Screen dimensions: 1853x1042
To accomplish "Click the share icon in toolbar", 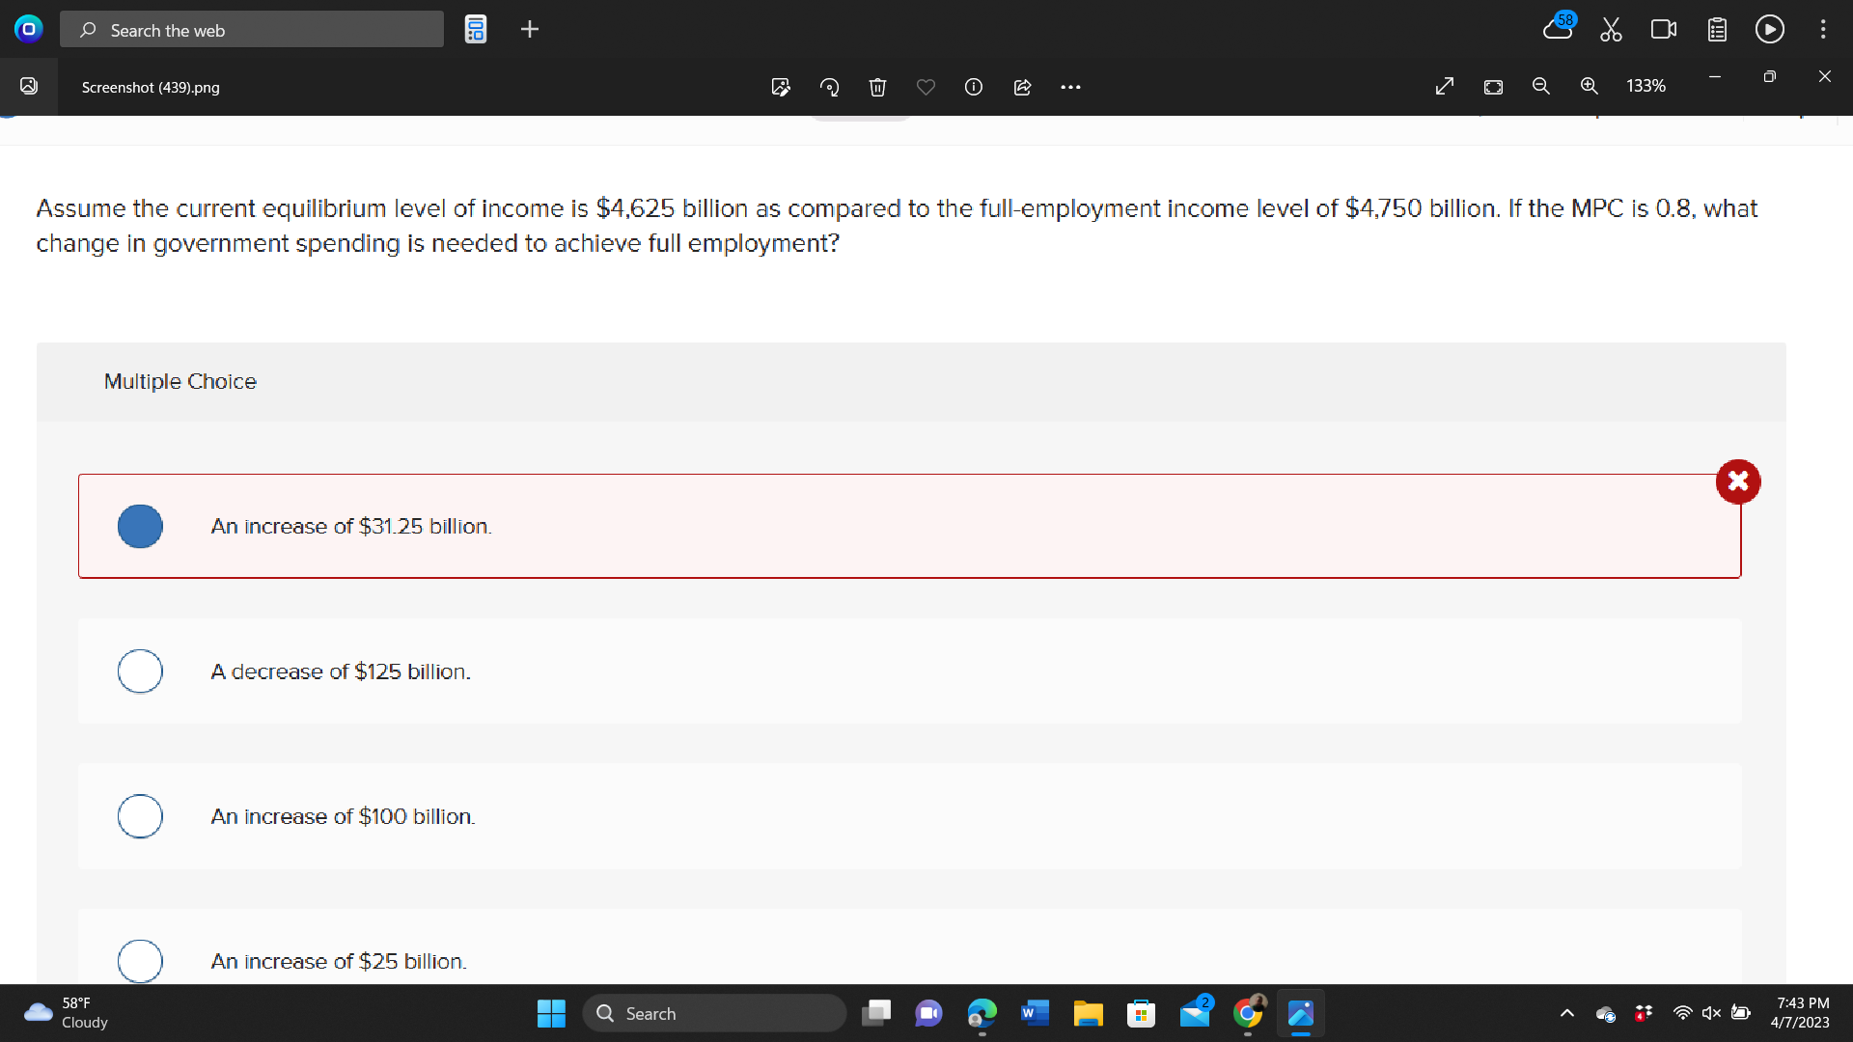I will pyautogui.click(x=1022, y=87).
